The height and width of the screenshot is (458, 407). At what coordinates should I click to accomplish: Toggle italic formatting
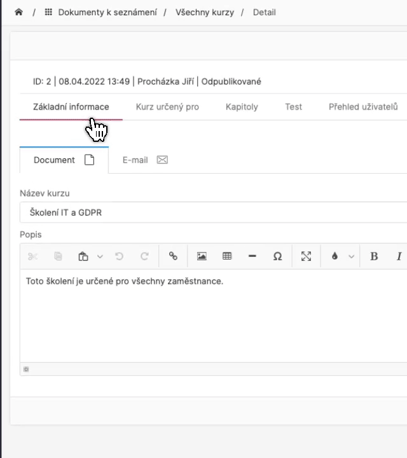pyautogui.click(x=399, y=256)
